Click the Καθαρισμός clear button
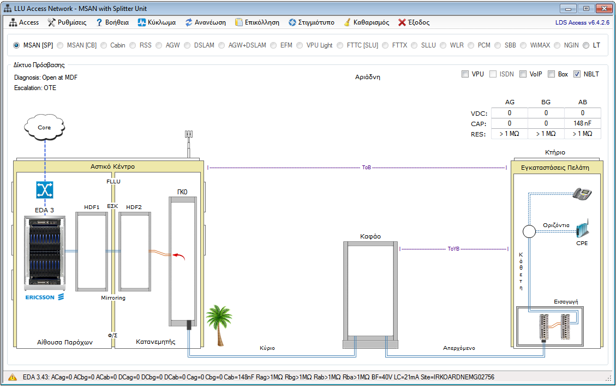The image size is (616, 387). (366, 22)
